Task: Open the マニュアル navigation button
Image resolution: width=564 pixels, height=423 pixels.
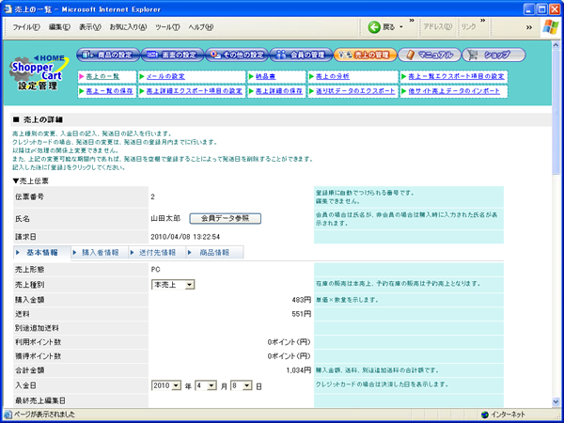Action: click(430, 55)
